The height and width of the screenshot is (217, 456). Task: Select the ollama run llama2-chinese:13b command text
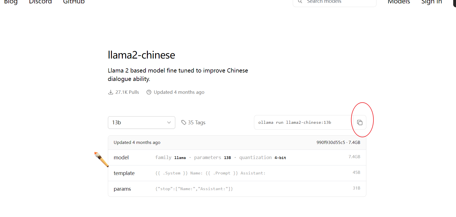coord(295,122)
